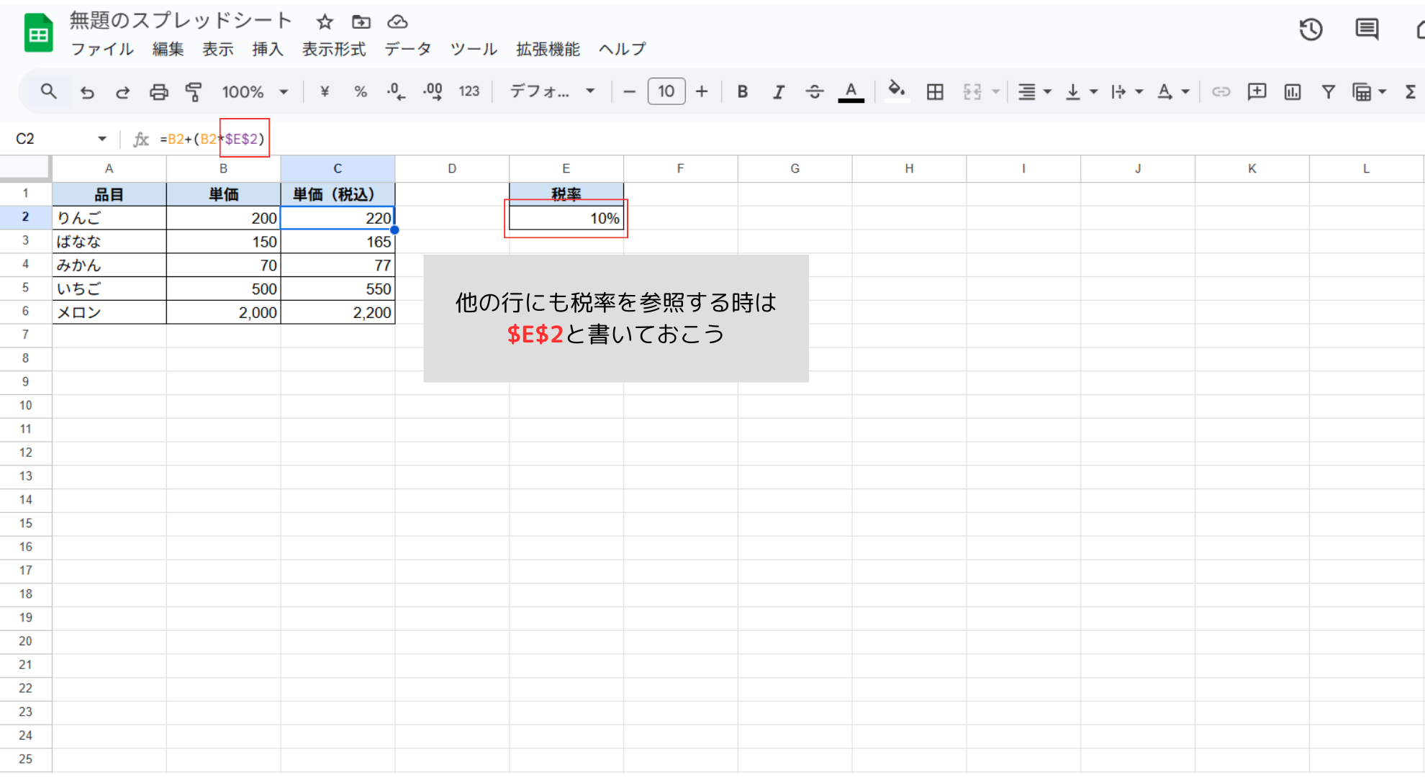
Task: Expand the name box dropdown arrow
Action: (x=101, y=139)
